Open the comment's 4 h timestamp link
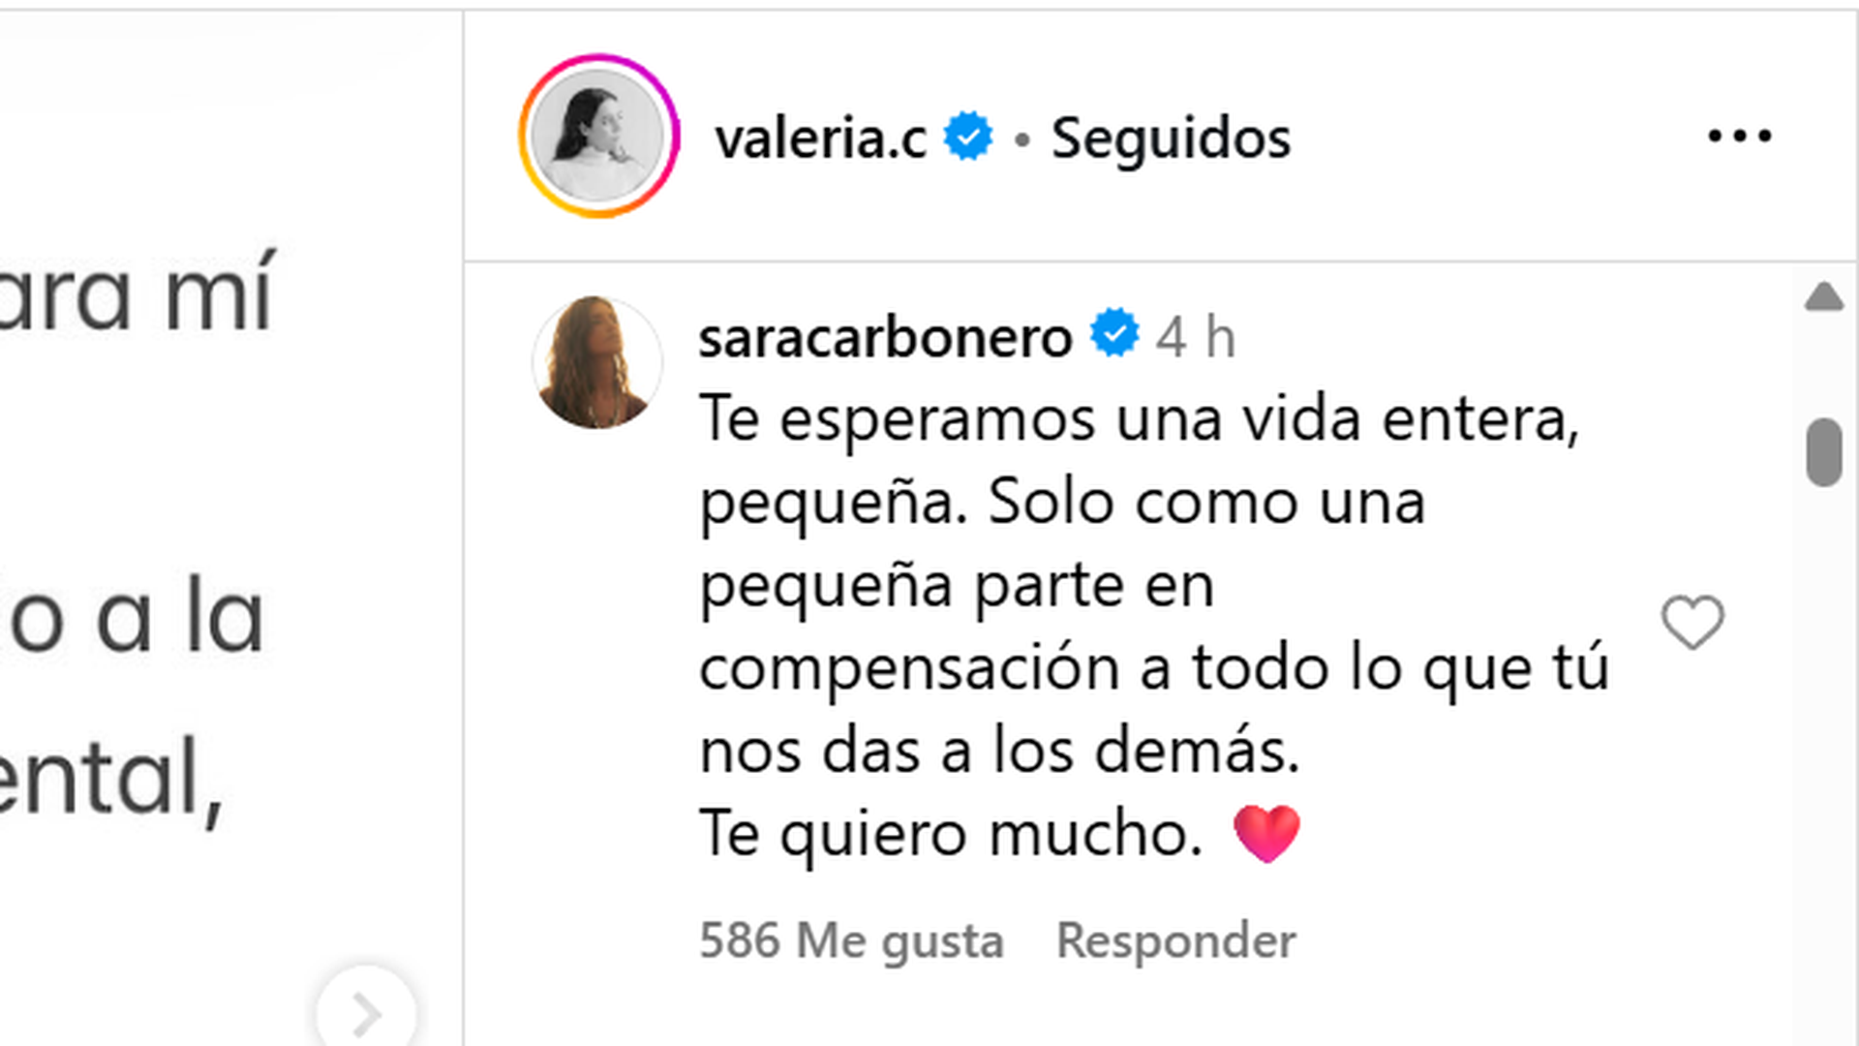 coord(1196,338)
